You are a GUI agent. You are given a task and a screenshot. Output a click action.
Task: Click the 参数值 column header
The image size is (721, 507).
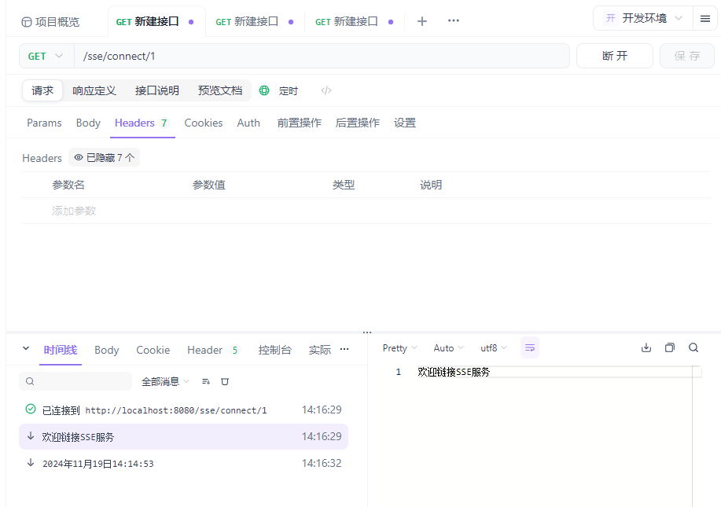point(209,185)
